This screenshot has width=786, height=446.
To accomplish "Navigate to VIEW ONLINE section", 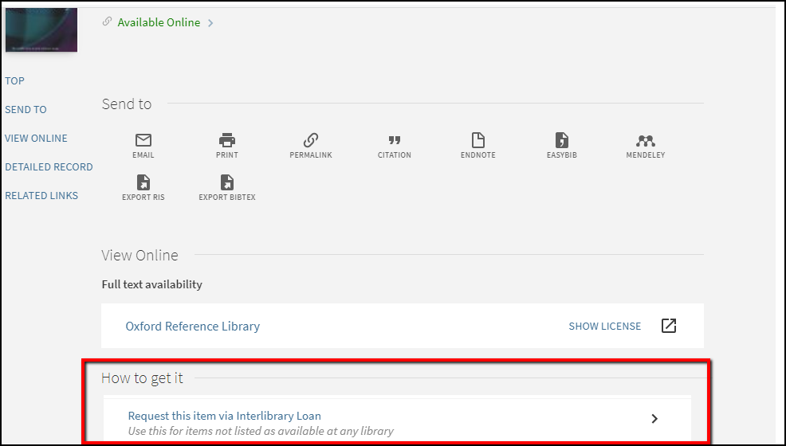I will pos(36,138).
